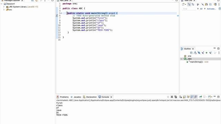Image resolution: width=221 pixels, height=124 pixels.
Task: Switch to the Javadoc tab
Action: click(x=76, y=97)
